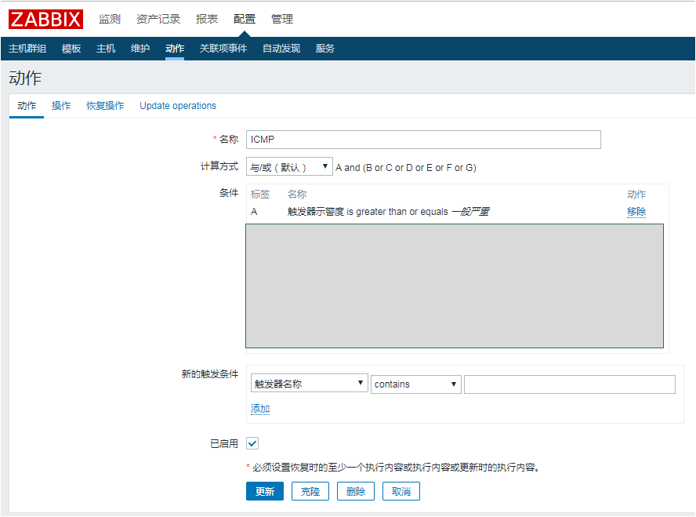Image resolution: width=696 pixels, height=517 pixels.
Task: Toggle the 已启用 checkbox
Action: tap(252, 443)
